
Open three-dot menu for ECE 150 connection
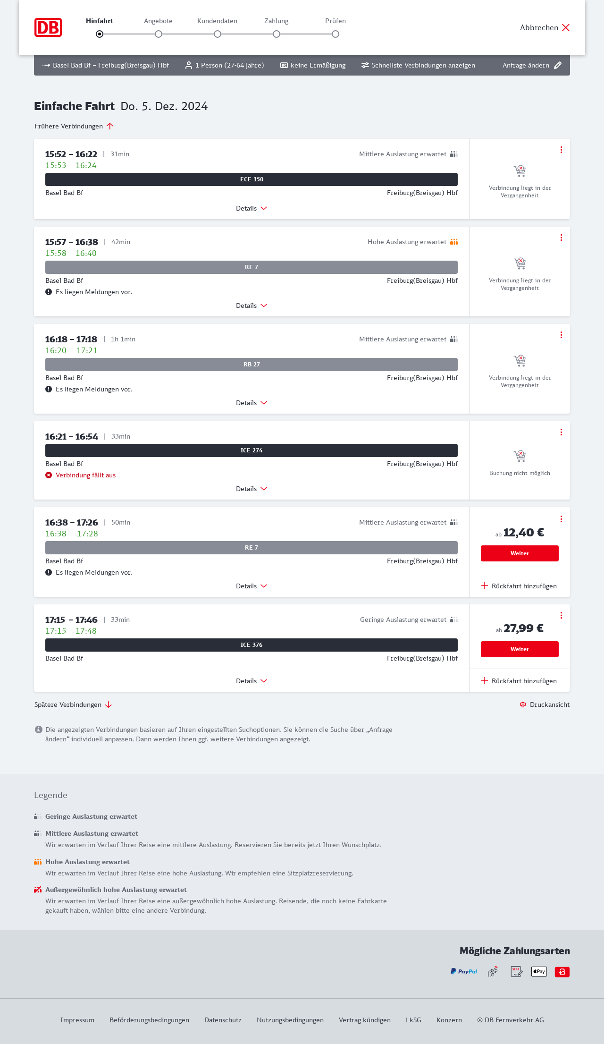pos(561,150)
